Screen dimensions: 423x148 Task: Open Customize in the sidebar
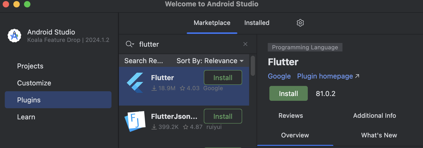34,83
